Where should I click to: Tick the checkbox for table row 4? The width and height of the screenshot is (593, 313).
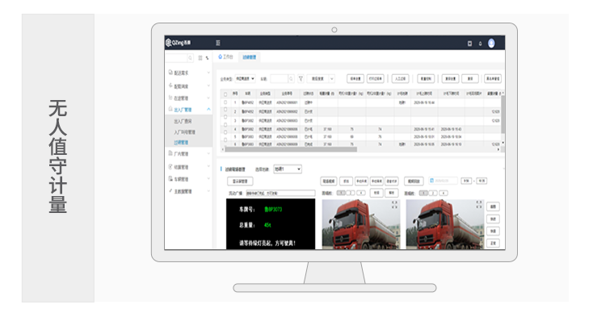pos(225,125)
